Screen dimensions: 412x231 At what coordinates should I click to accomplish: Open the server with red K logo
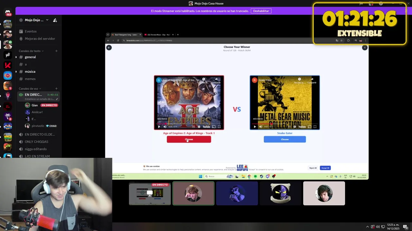click(x=8, y=65)
